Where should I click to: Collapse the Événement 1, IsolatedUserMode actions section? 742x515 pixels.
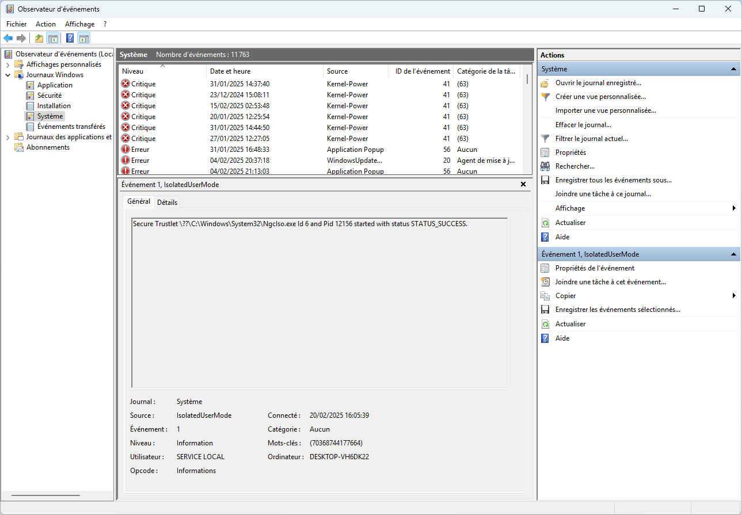tap(639, 254)
